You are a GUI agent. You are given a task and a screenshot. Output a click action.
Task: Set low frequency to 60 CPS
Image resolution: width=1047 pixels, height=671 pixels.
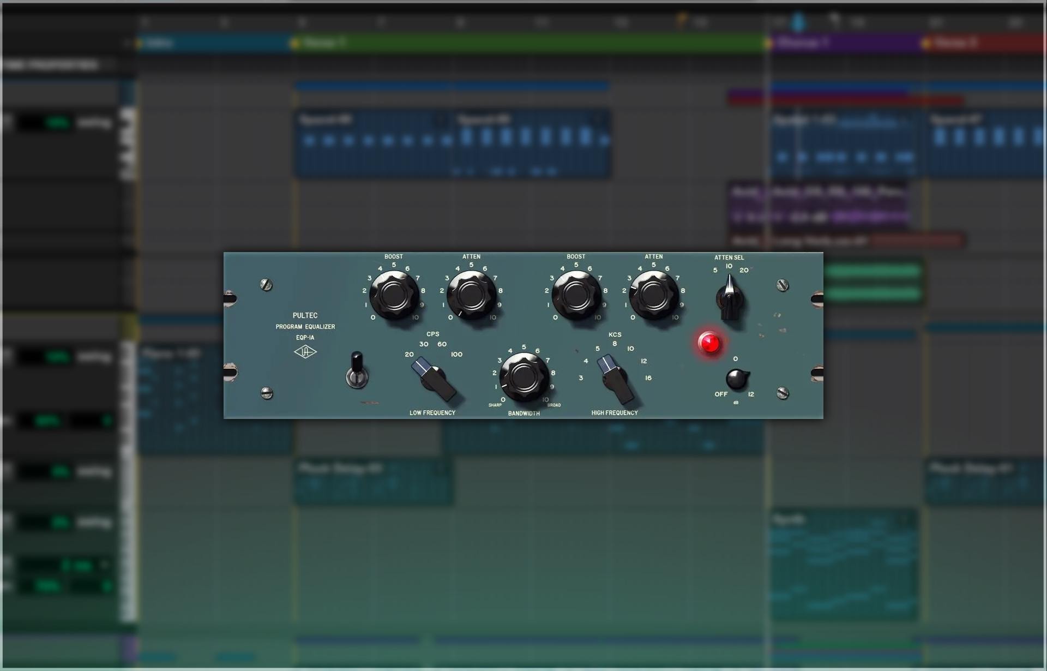(x=442, y=344)
